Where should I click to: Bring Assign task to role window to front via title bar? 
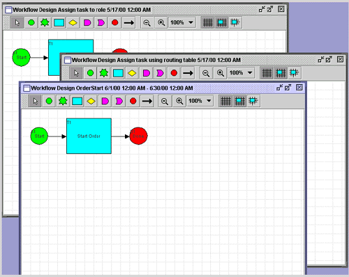coord(82,10)
